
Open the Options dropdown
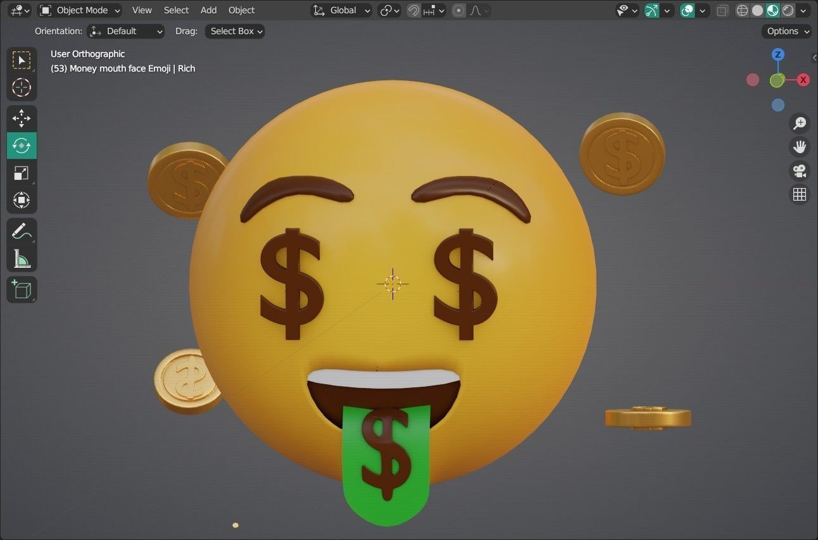pyautogui.click(x=786, y=31)
